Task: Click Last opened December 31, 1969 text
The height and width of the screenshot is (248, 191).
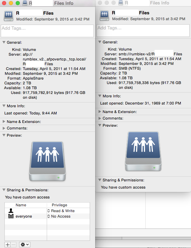Action: tap(141, 103)
